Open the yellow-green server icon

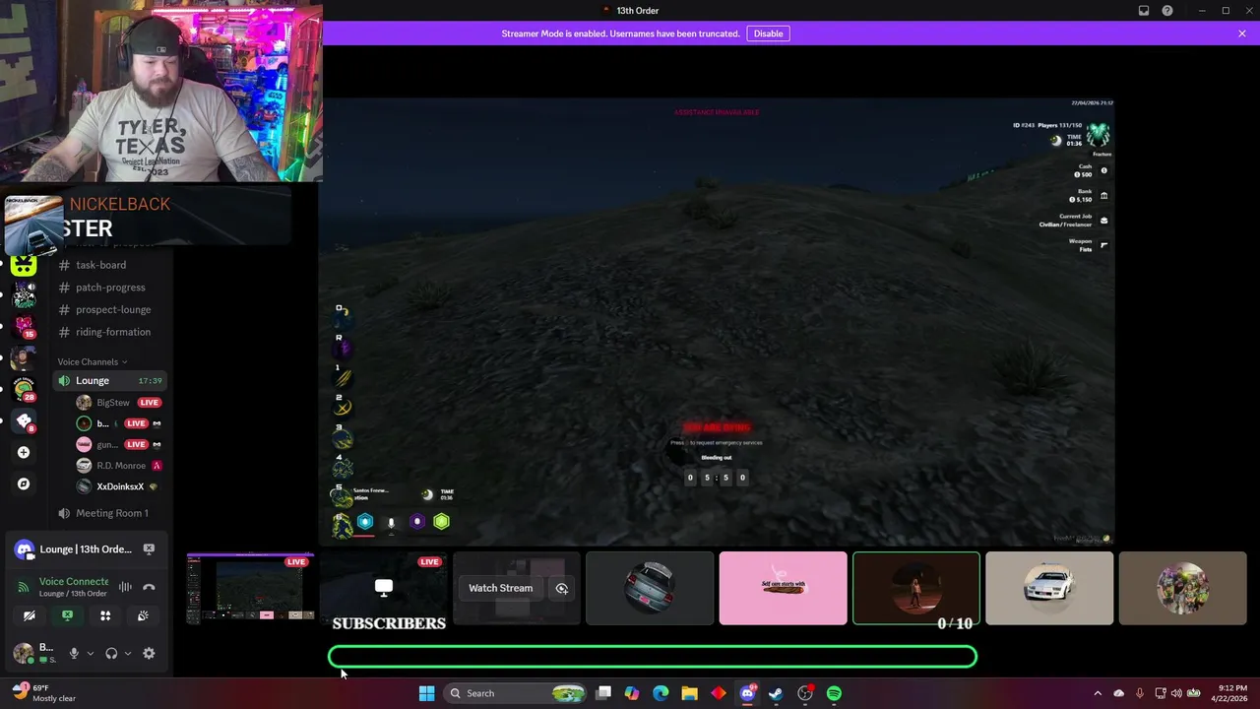point(24,264)
